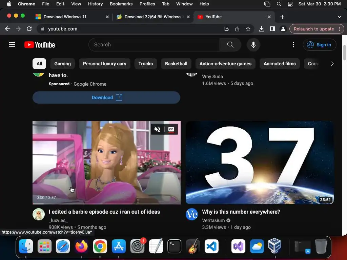This screenshot has height=260, width=347.
Task: Open the Bookmarks menu
Action: tap(121, 4)
